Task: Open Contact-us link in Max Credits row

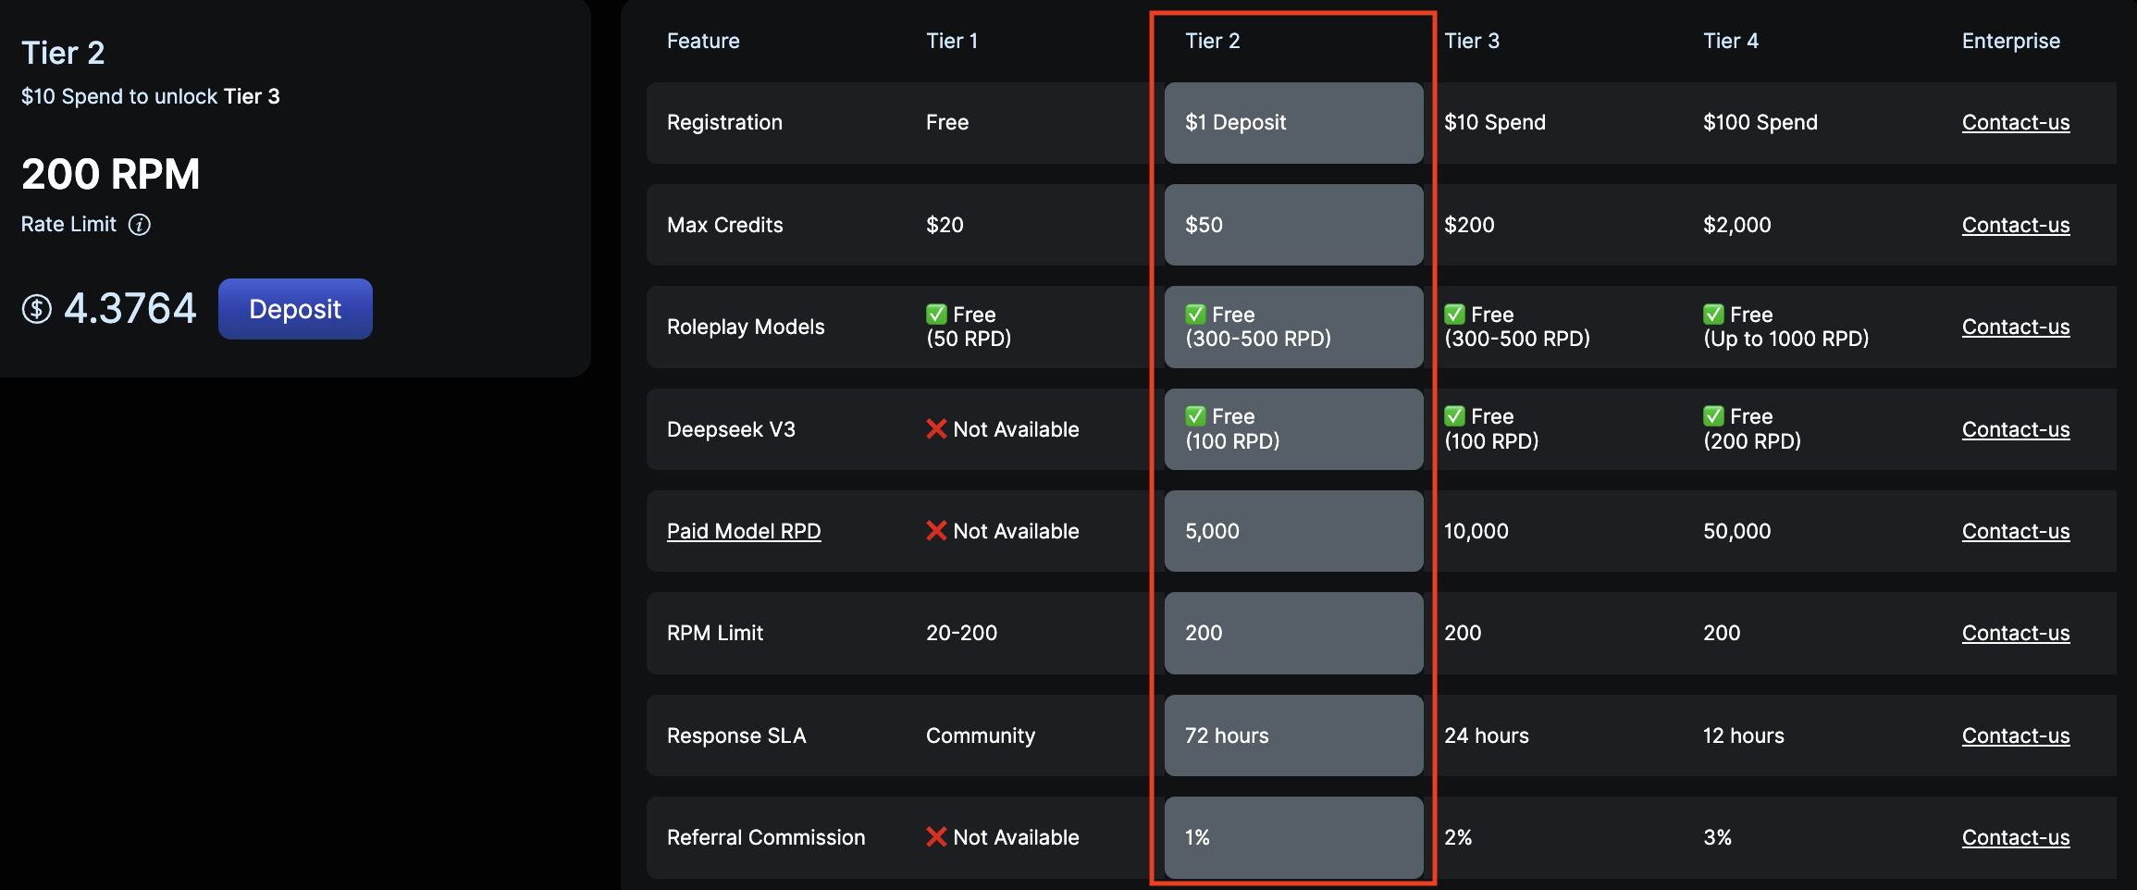Action: [x=2016, y=225]
